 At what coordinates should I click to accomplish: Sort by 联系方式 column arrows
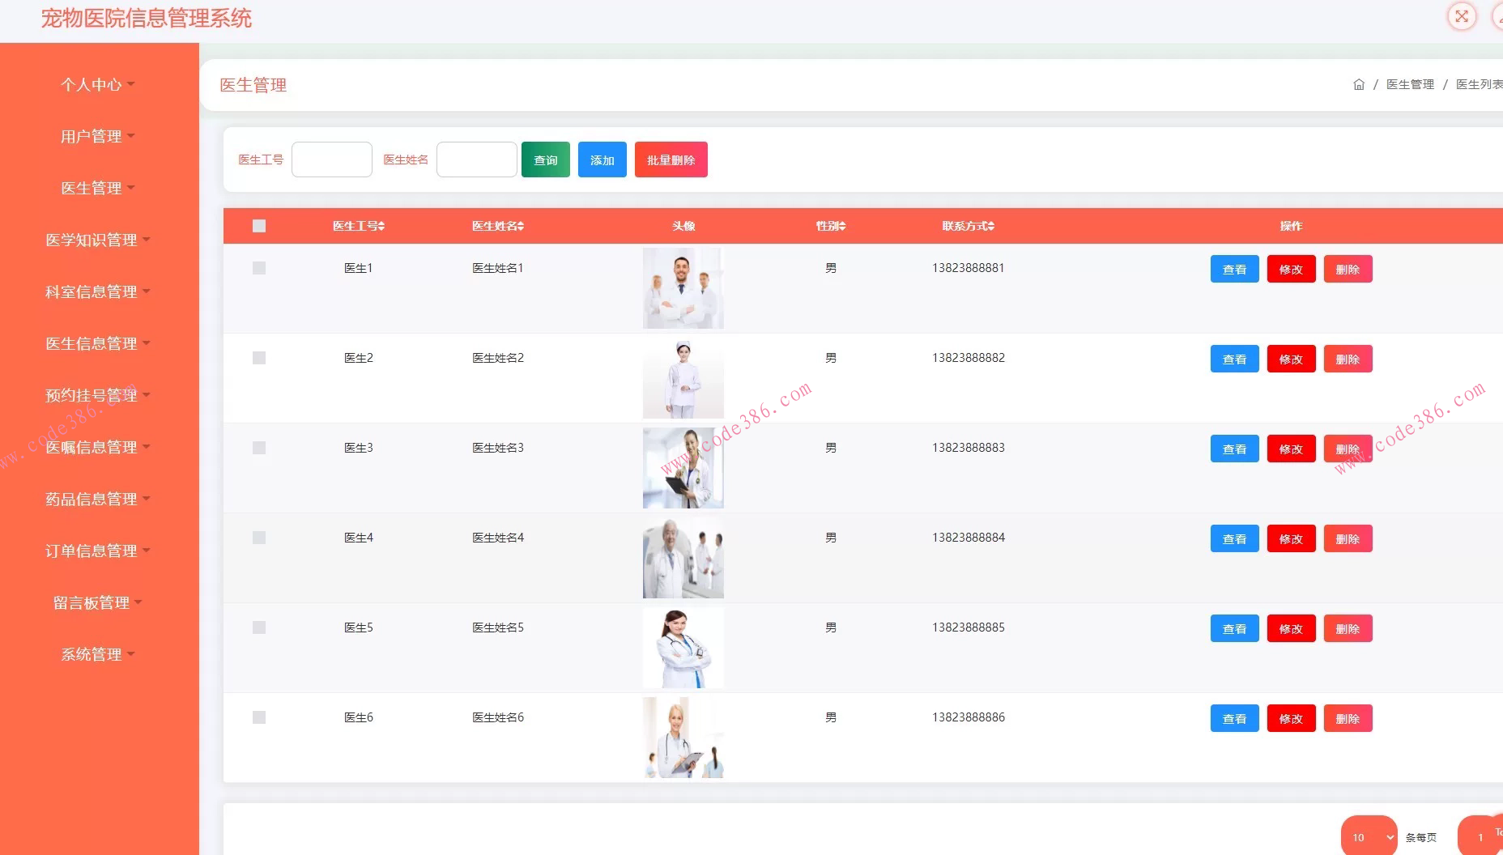tap(991, 227)
